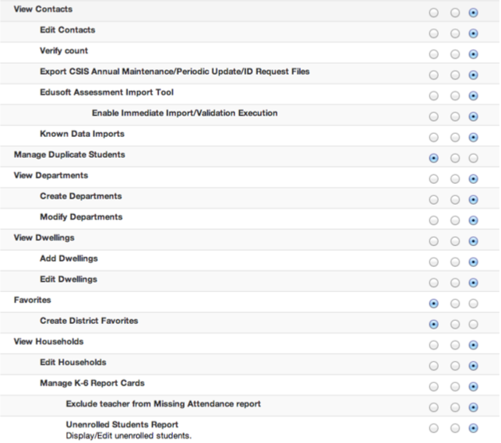Click the 'Modify Departments' label

point(81,217)
